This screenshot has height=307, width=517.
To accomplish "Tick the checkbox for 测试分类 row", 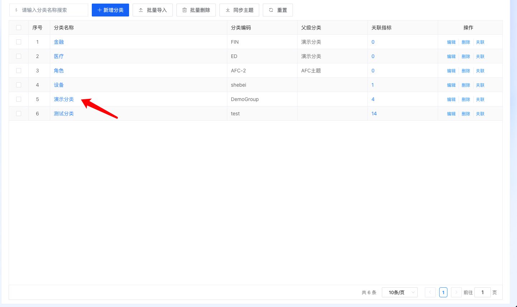I will [19, 114].
